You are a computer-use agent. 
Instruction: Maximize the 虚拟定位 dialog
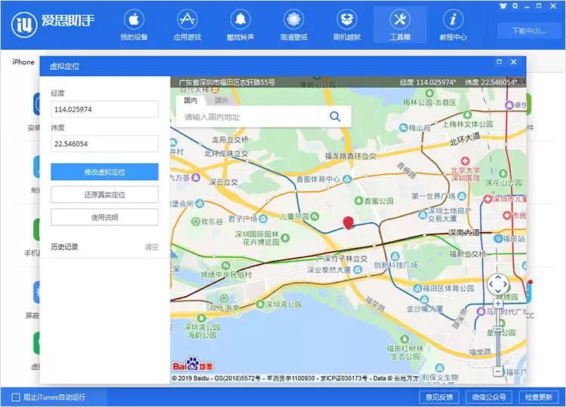500,62
